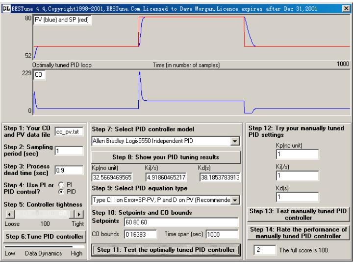Click the tightness value 100 text
Viewport: 353px width, 264px height.
click(x=45, y=224)
